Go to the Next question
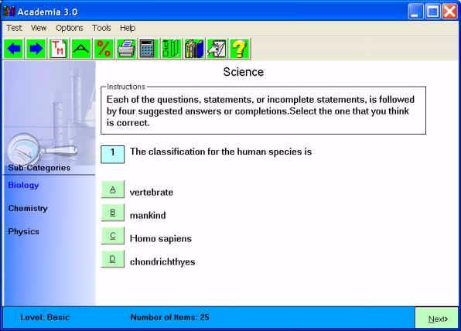The width and height of the screenshot is (461, 331). tap(437, 319)
